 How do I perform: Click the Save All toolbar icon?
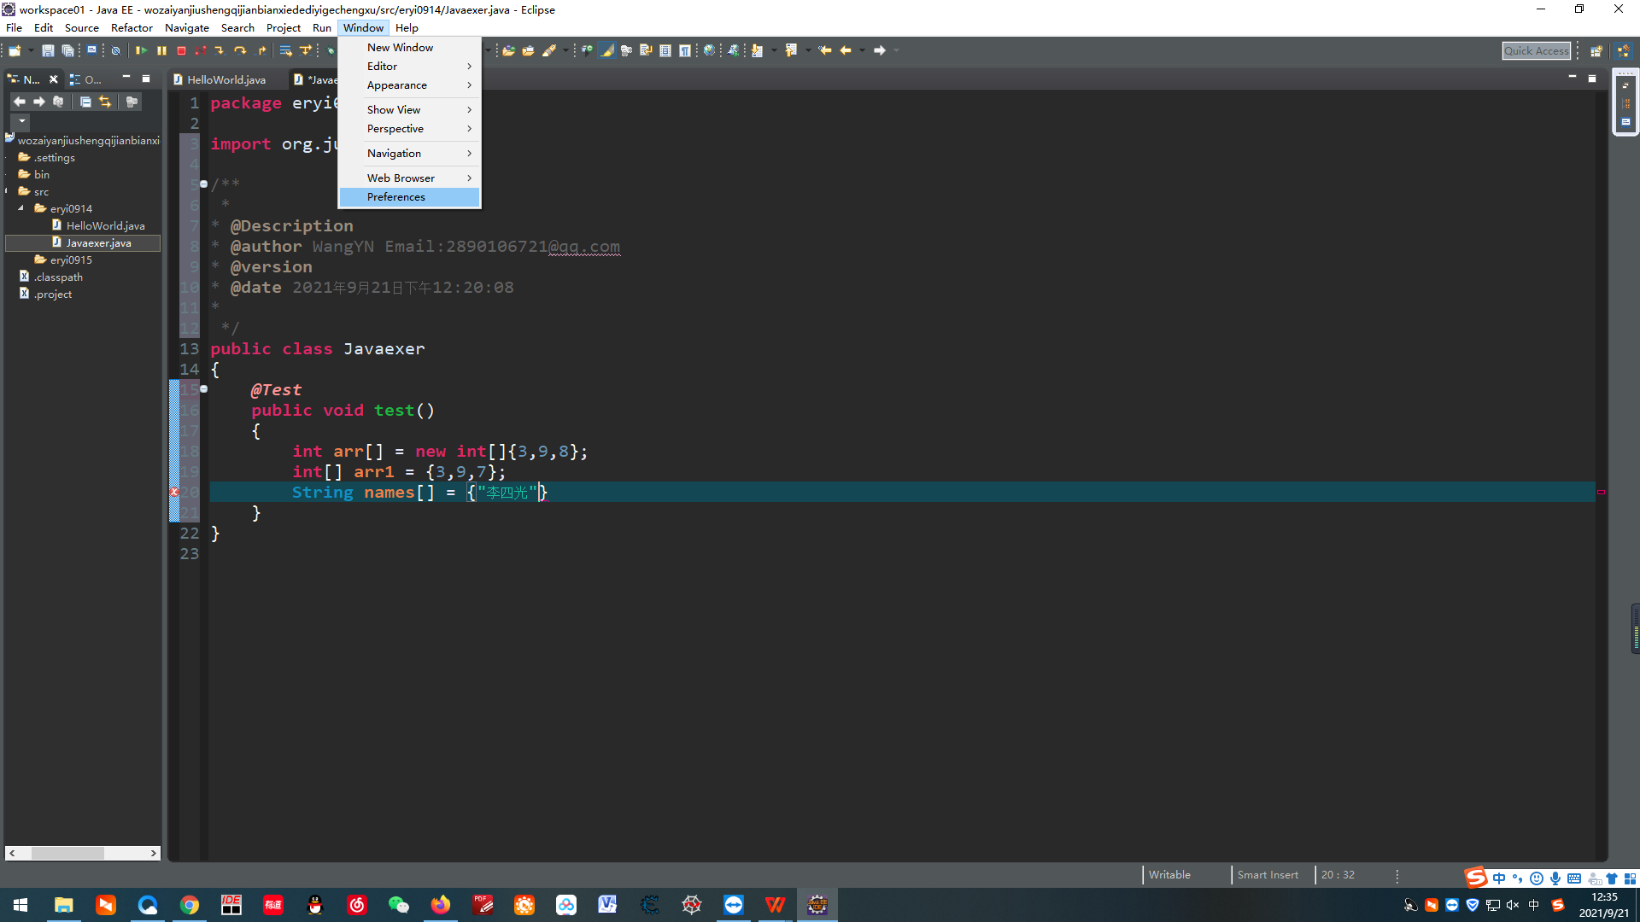coord(67,51)
